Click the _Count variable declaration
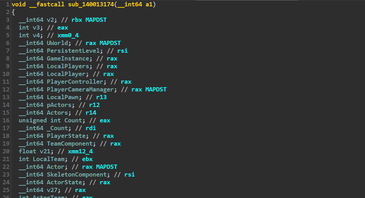Image resolution: width=365 pixels, height=198 pixels. point(57,128)
